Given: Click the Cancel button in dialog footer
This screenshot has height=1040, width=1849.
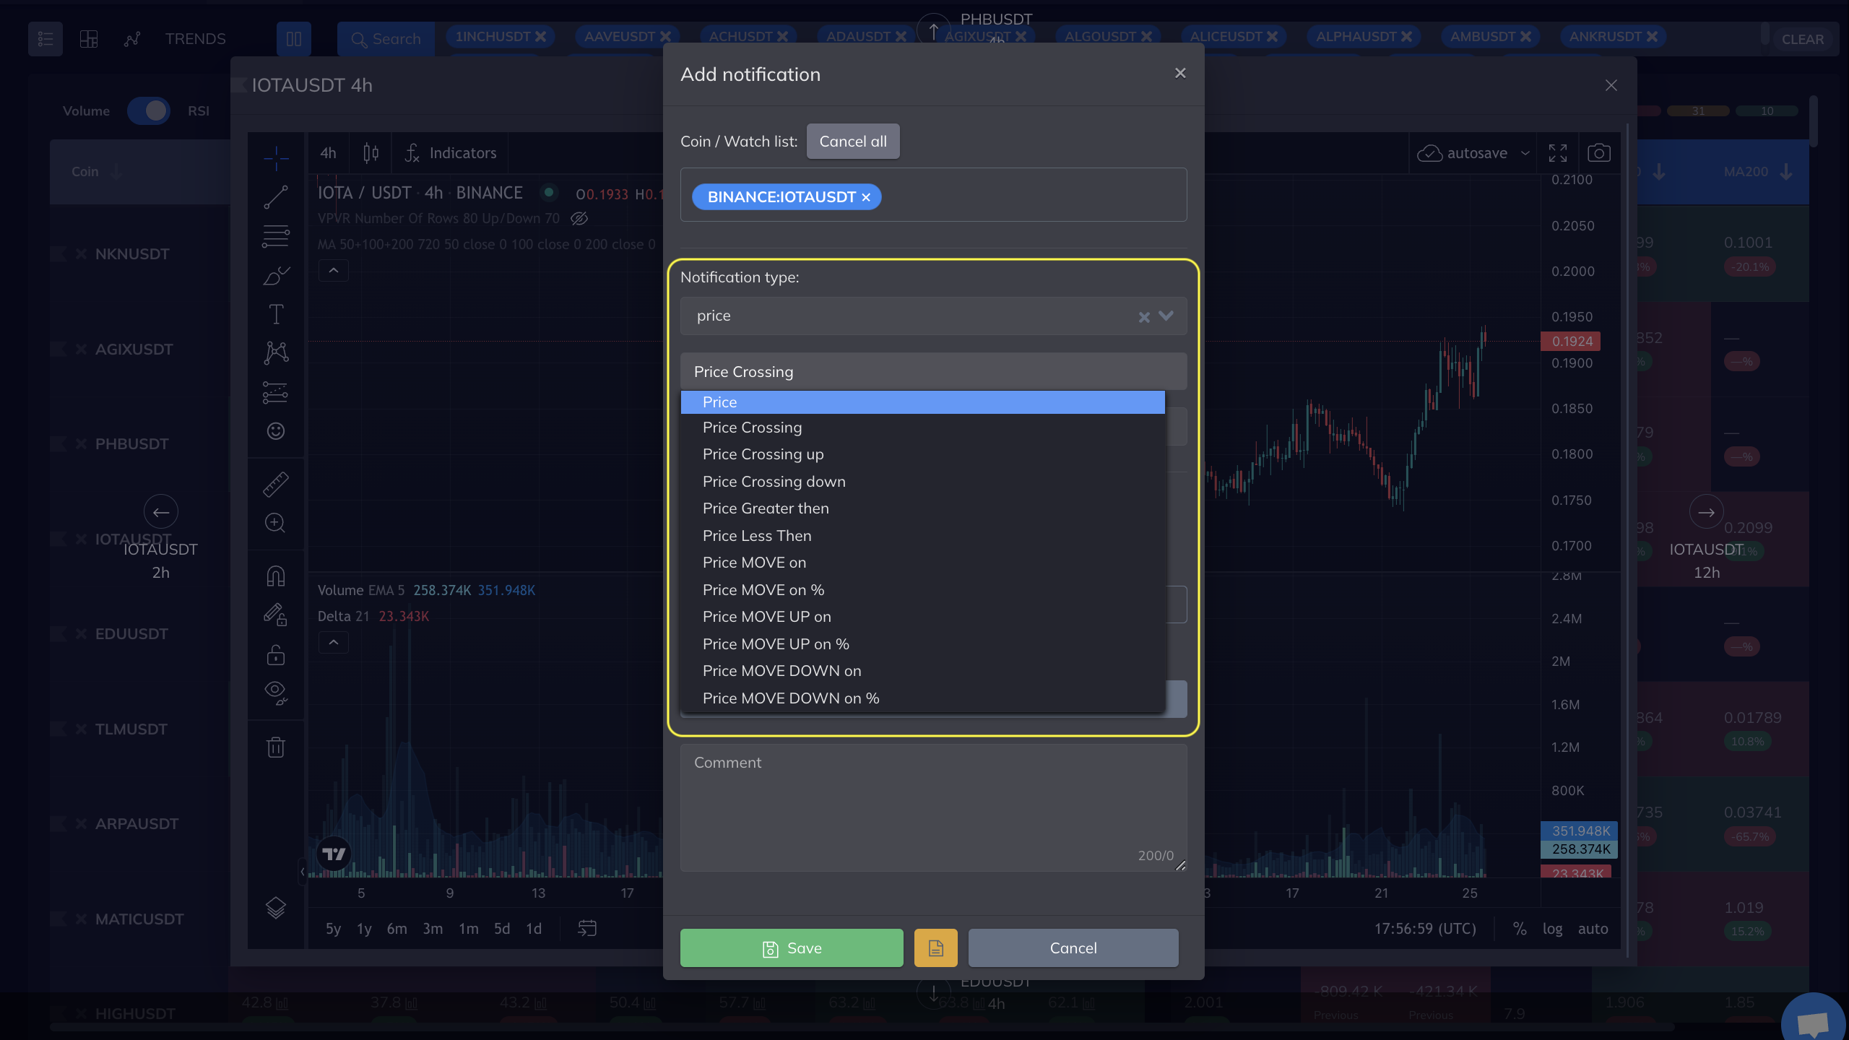Looking at the screenshot, I should click(x=1073, y=948).
